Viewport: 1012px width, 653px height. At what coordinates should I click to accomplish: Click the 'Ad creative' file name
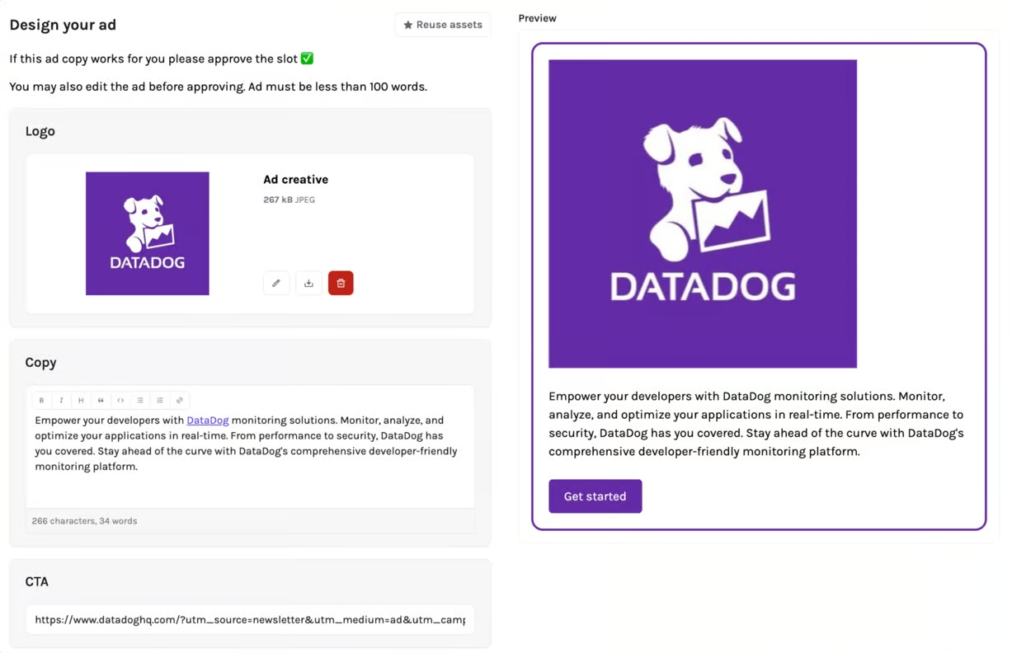[295, 180]
